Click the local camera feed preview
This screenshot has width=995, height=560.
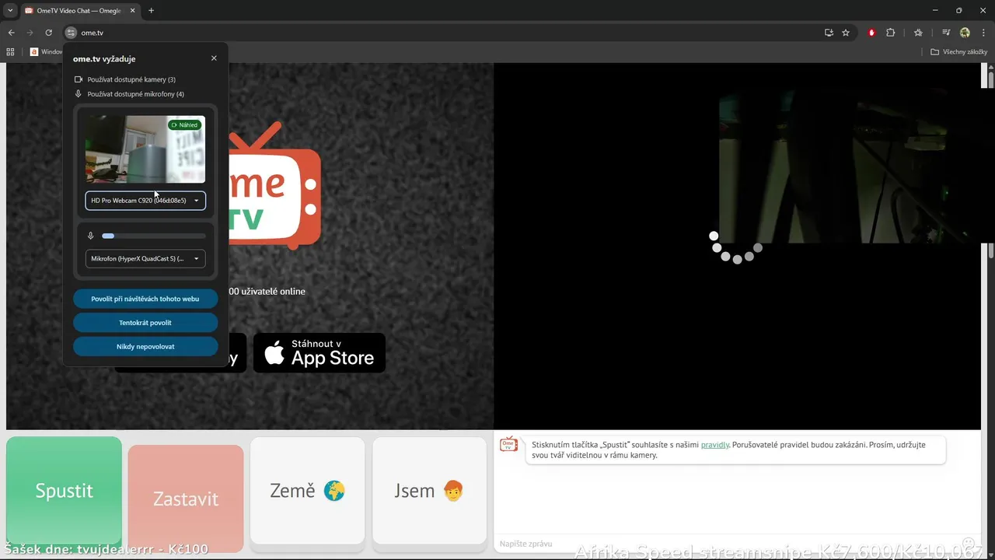(850, 166)
